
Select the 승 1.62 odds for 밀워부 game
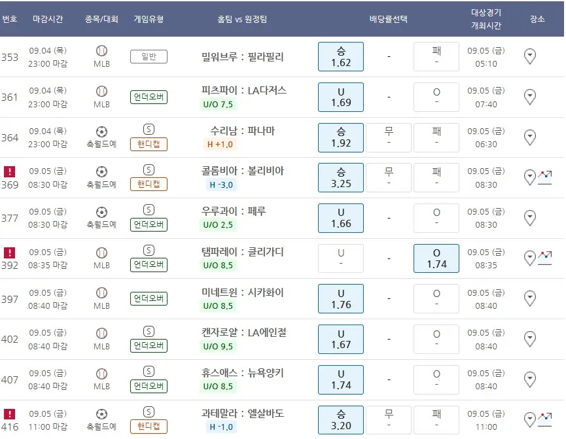(x=341, y=56)
